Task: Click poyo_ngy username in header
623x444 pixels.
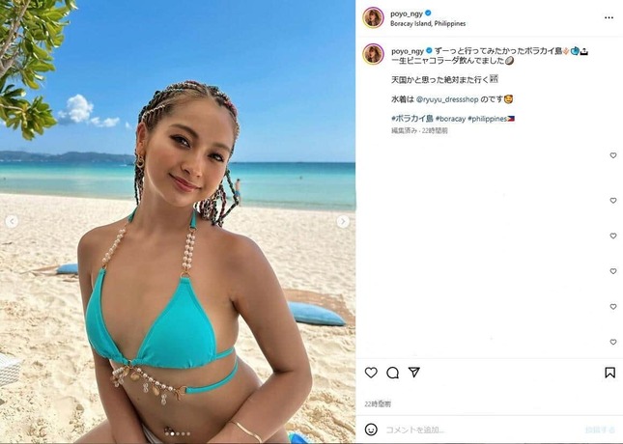Action: [406, 14]
